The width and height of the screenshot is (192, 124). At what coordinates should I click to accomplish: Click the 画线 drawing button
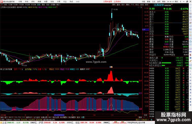[x=128, y=5]
